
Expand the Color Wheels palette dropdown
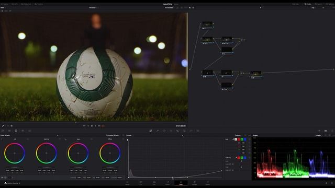[x=58, y=135]
